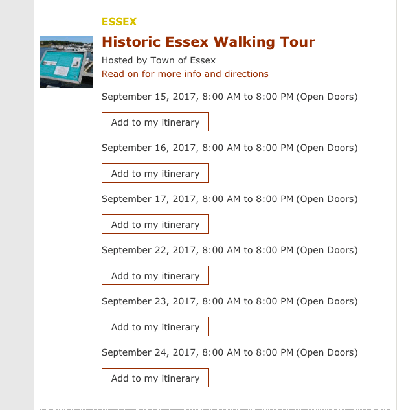Click the Hosted by Town of Essex text
The image size is (417, 410).
(159, 60)
